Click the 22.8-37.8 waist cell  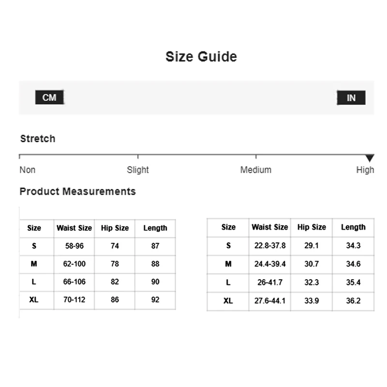[270, 246]
